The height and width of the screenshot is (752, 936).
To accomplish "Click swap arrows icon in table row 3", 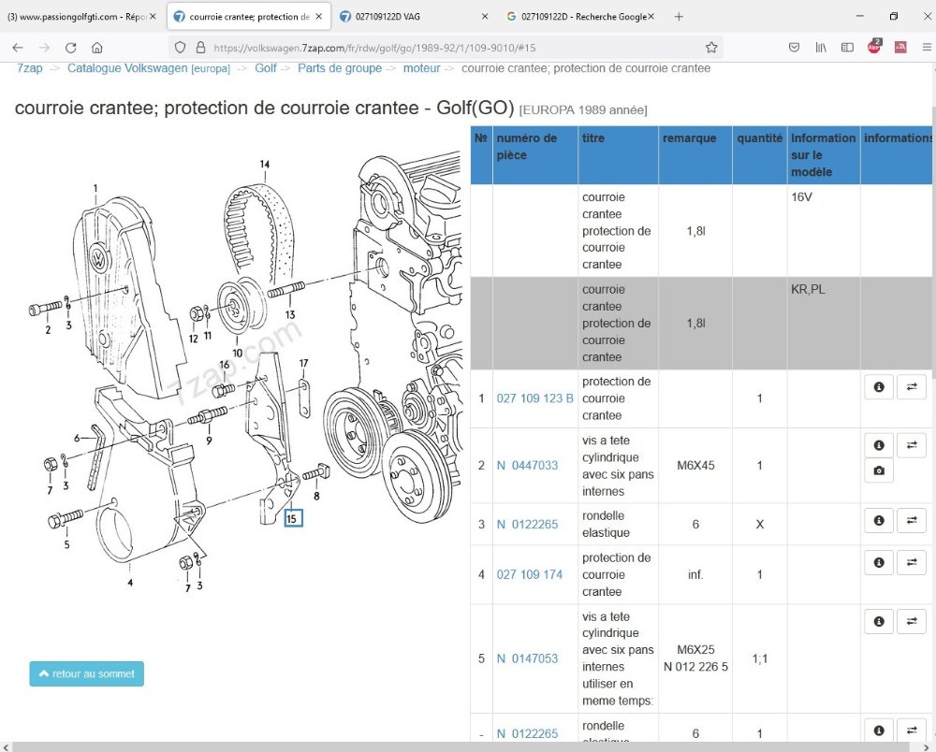I will (912, 521).
